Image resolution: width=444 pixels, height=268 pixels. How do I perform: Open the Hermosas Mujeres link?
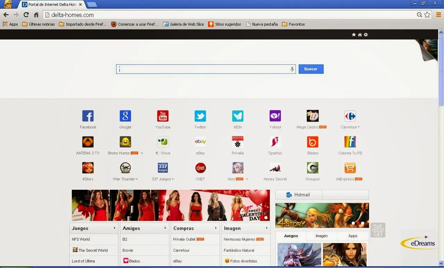coord(239,239)
